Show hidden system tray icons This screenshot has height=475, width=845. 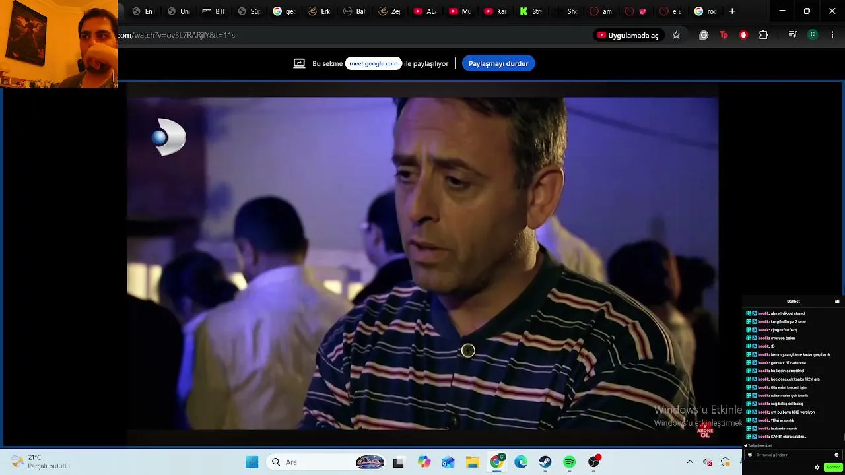[690, 462]
